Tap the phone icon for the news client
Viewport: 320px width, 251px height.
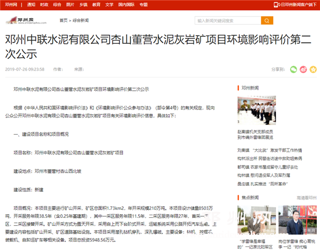pos(276,4)
